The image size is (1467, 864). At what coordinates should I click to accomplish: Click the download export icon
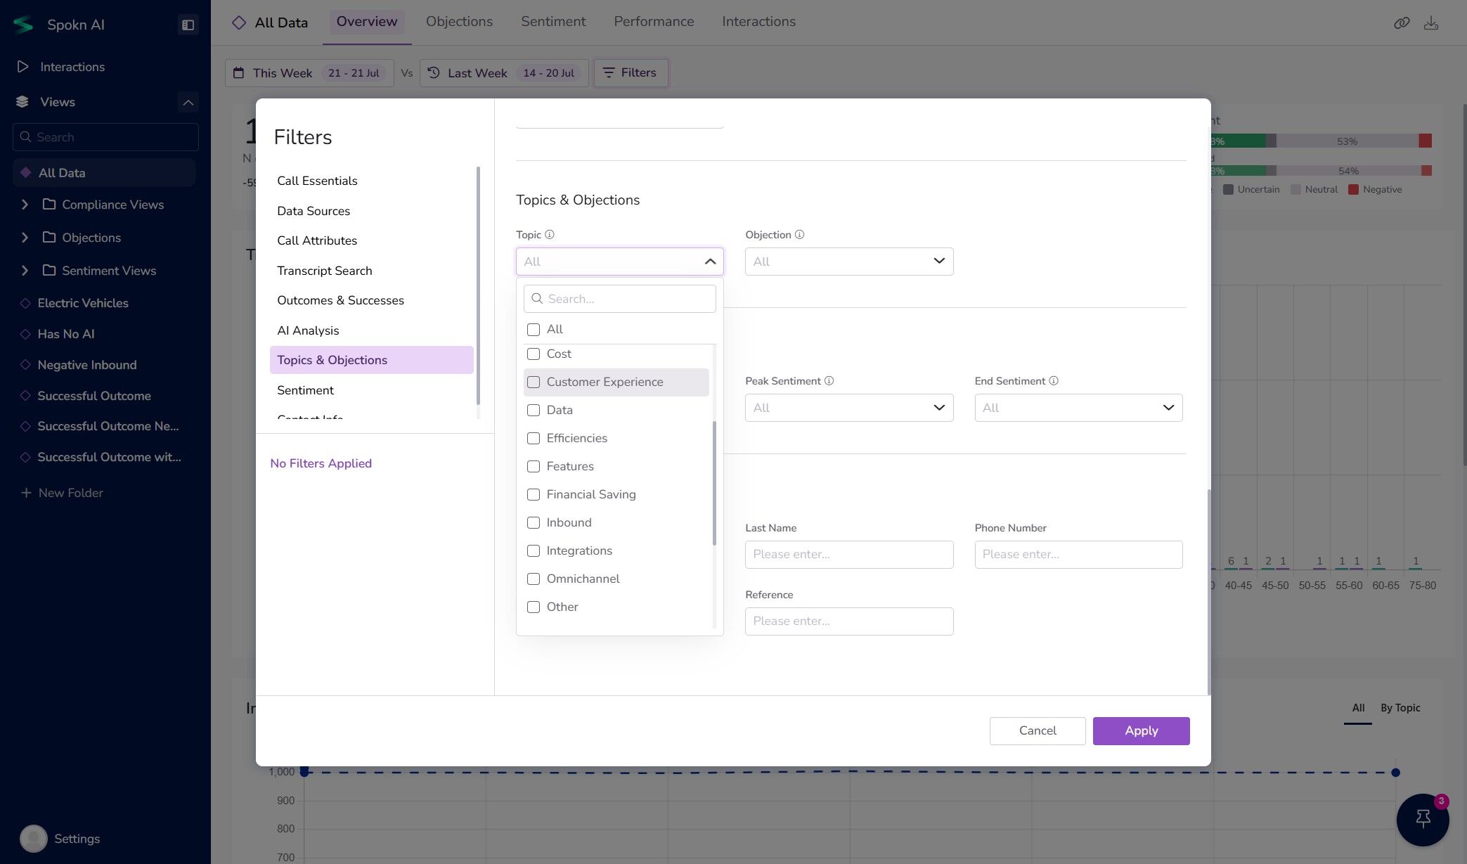1430,23
